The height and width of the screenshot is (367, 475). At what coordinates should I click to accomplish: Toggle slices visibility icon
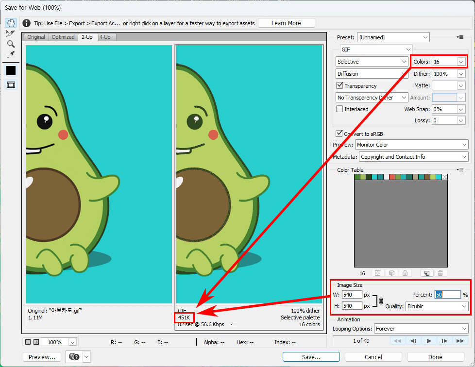click(11, 85)
